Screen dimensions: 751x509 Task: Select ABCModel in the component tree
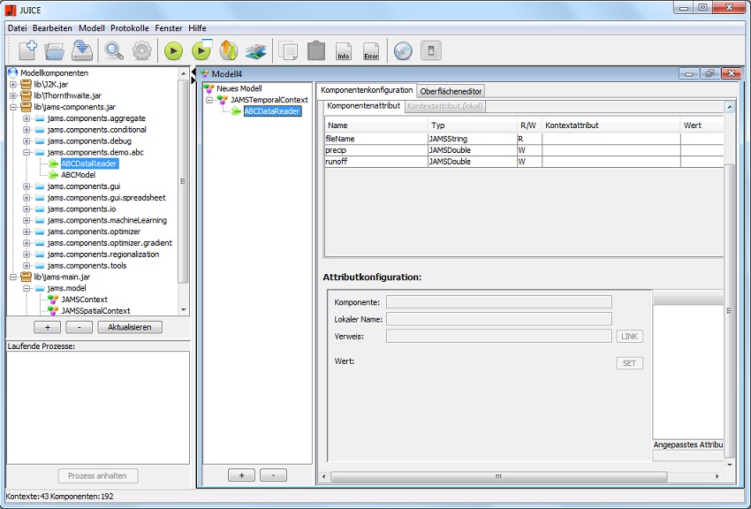tap(78, 175)
